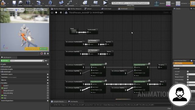This screenshot has height=110, width=195.
Task: Click the Play toolbar icon
Action: click(105, 3)
